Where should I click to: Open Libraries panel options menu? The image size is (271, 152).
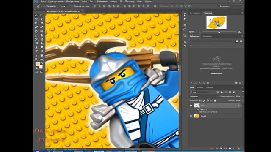243,36
